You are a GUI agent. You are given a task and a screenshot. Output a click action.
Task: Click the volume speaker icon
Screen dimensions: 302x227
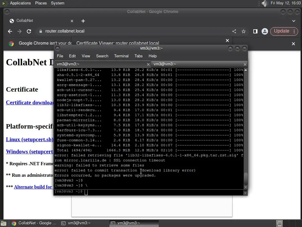click(x=265, y=3)
